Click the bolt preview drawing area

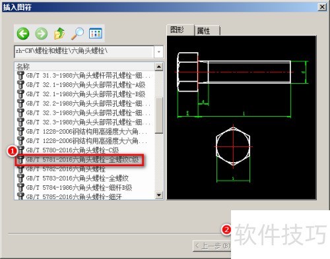tap(242, 117)
